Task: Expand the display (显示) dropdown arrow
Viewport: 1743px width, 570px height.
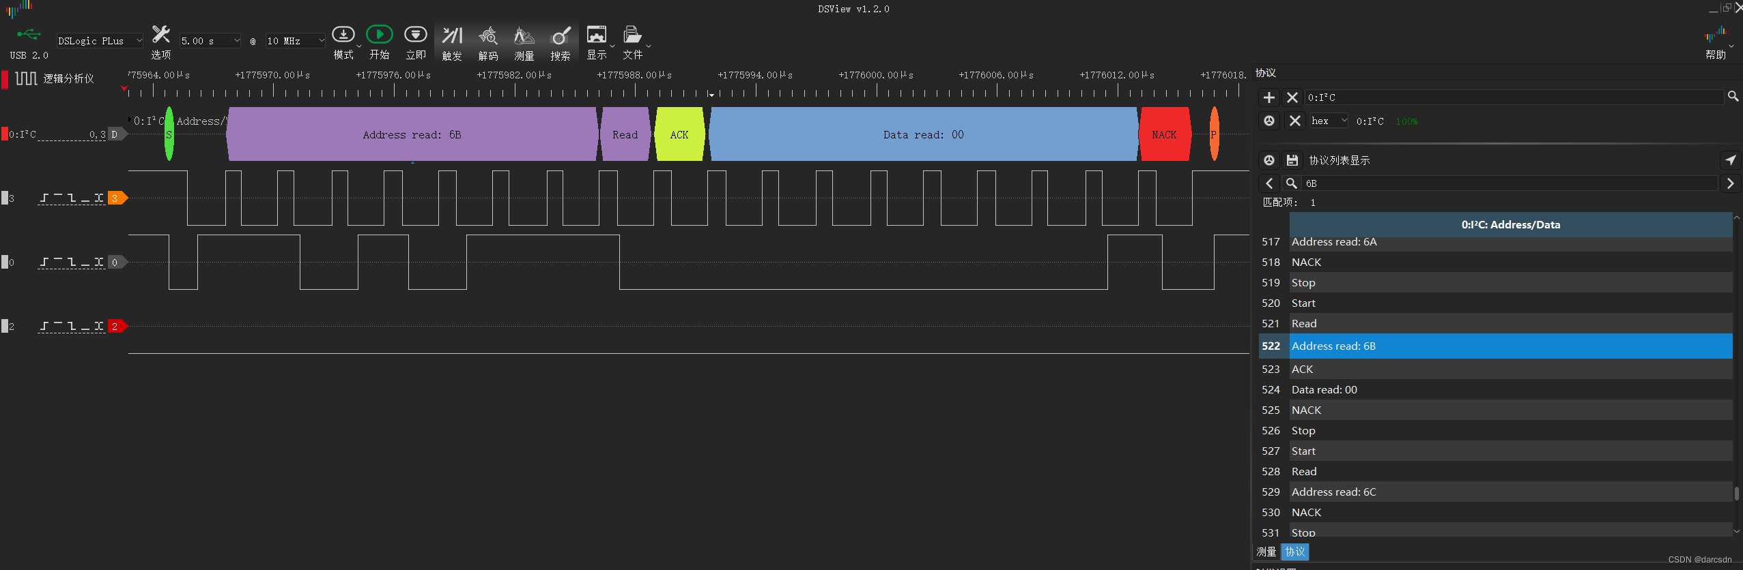Action: 612,46
